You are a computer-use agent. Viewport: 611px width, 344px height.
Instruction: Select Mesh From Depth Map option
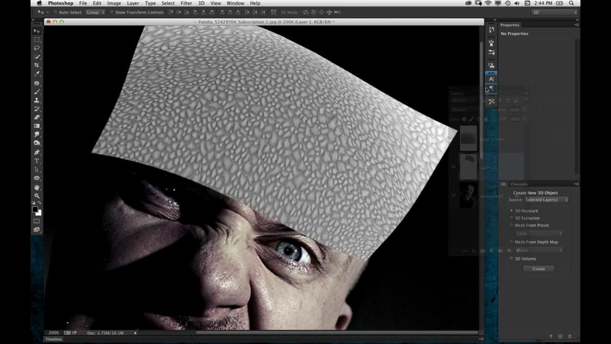click(511, 242)
